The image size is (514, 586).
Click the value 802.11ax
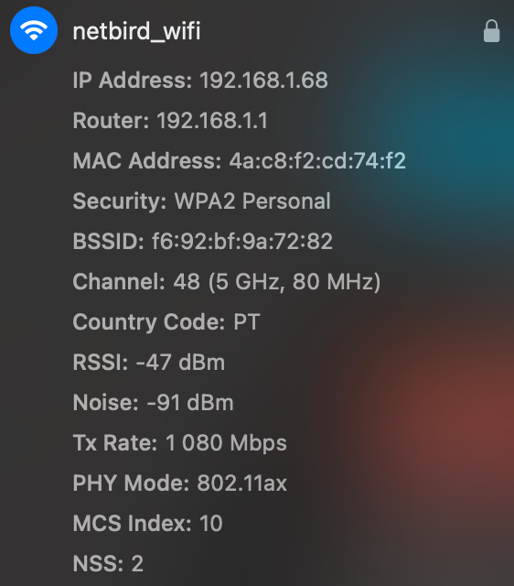[x=241, y=483]
